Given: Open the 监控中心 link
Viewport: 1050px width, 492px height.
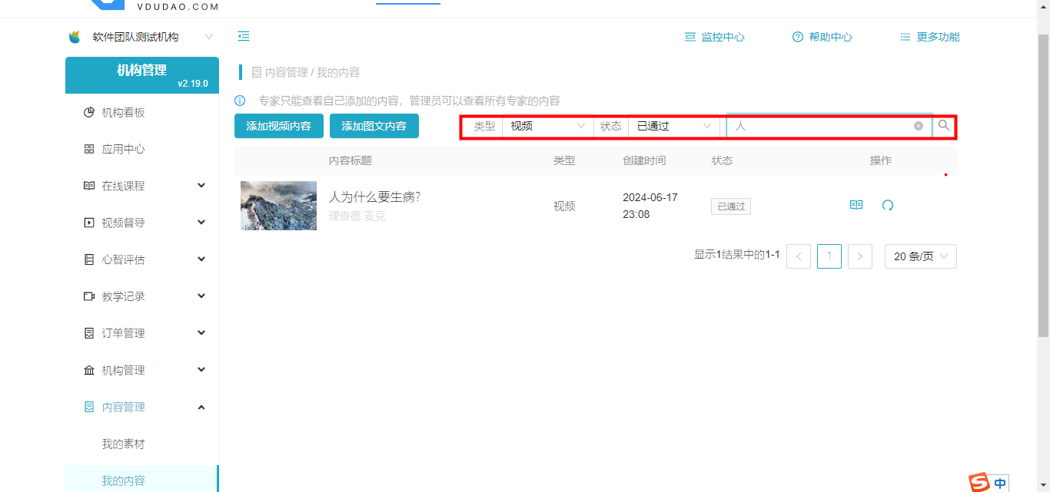Looking at the screenshot, I should 723,37.
